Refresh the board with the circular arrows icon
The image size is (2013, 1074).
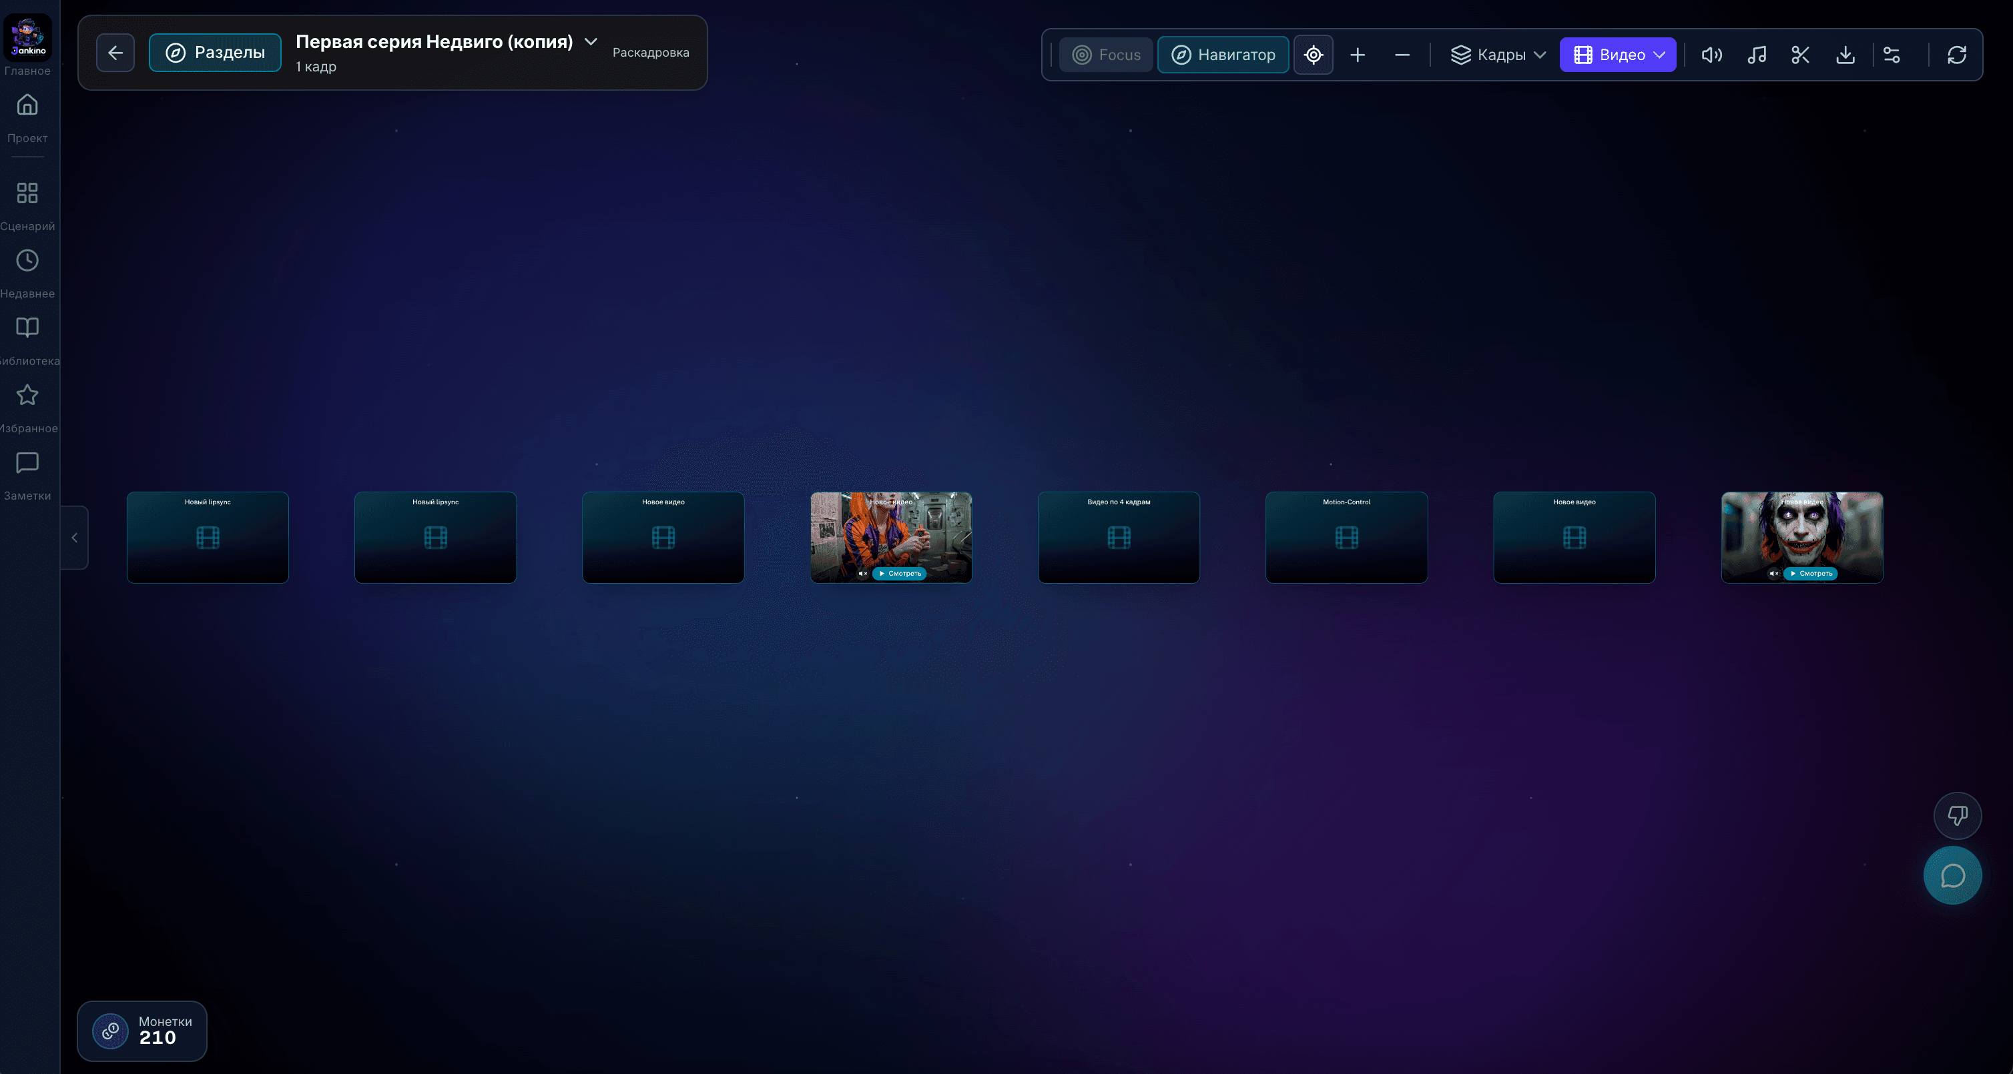pyautogui.click(x=1957, y=55)
